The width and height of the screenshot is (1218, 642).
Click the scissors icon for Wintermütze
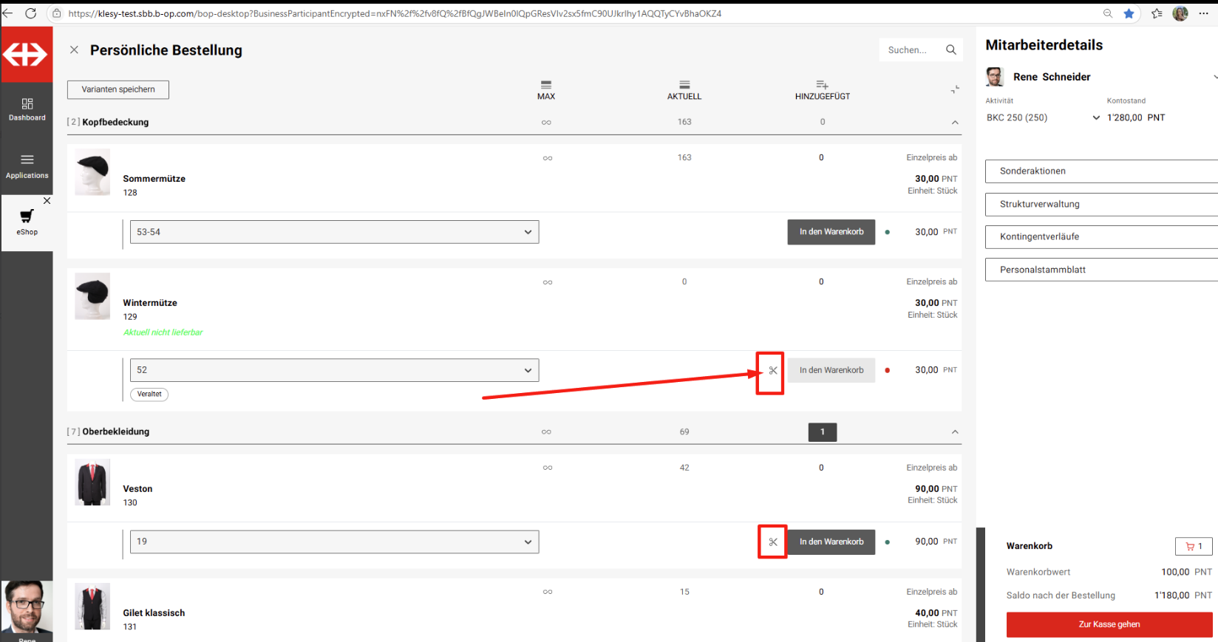773,370
